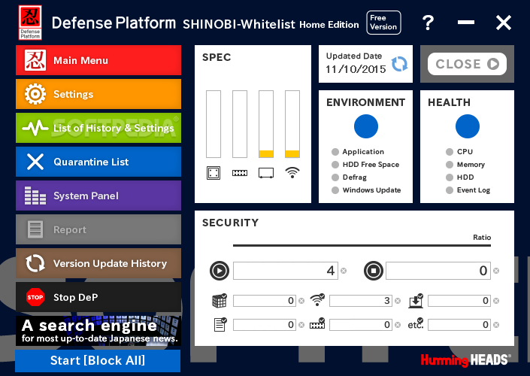Click the play count field showing 4

click(x=285, y=271)
